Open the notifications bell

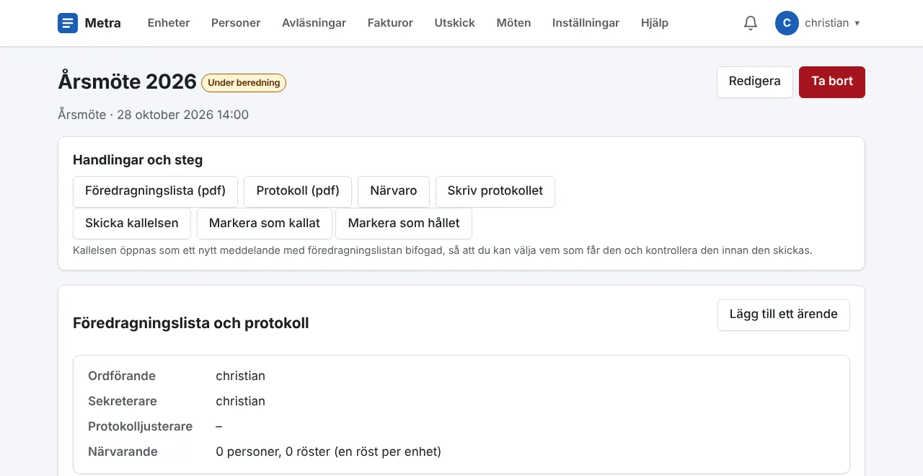click(x=751, y=23)
